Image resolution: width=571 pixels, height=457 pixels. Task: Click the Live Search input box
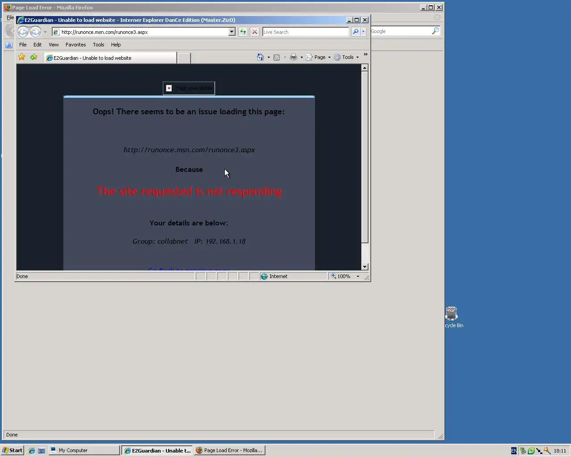coord(306,32)
